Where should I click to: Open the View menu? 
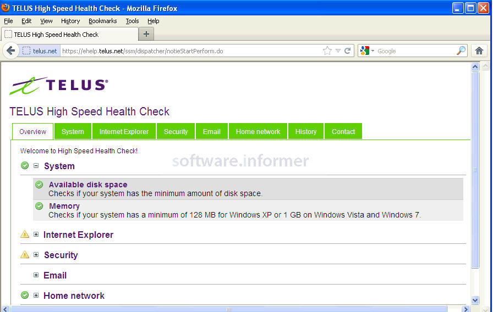[46, 21]
